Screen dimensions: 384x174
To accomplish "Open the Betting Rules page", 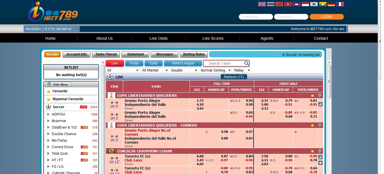I will click(194, 54).
